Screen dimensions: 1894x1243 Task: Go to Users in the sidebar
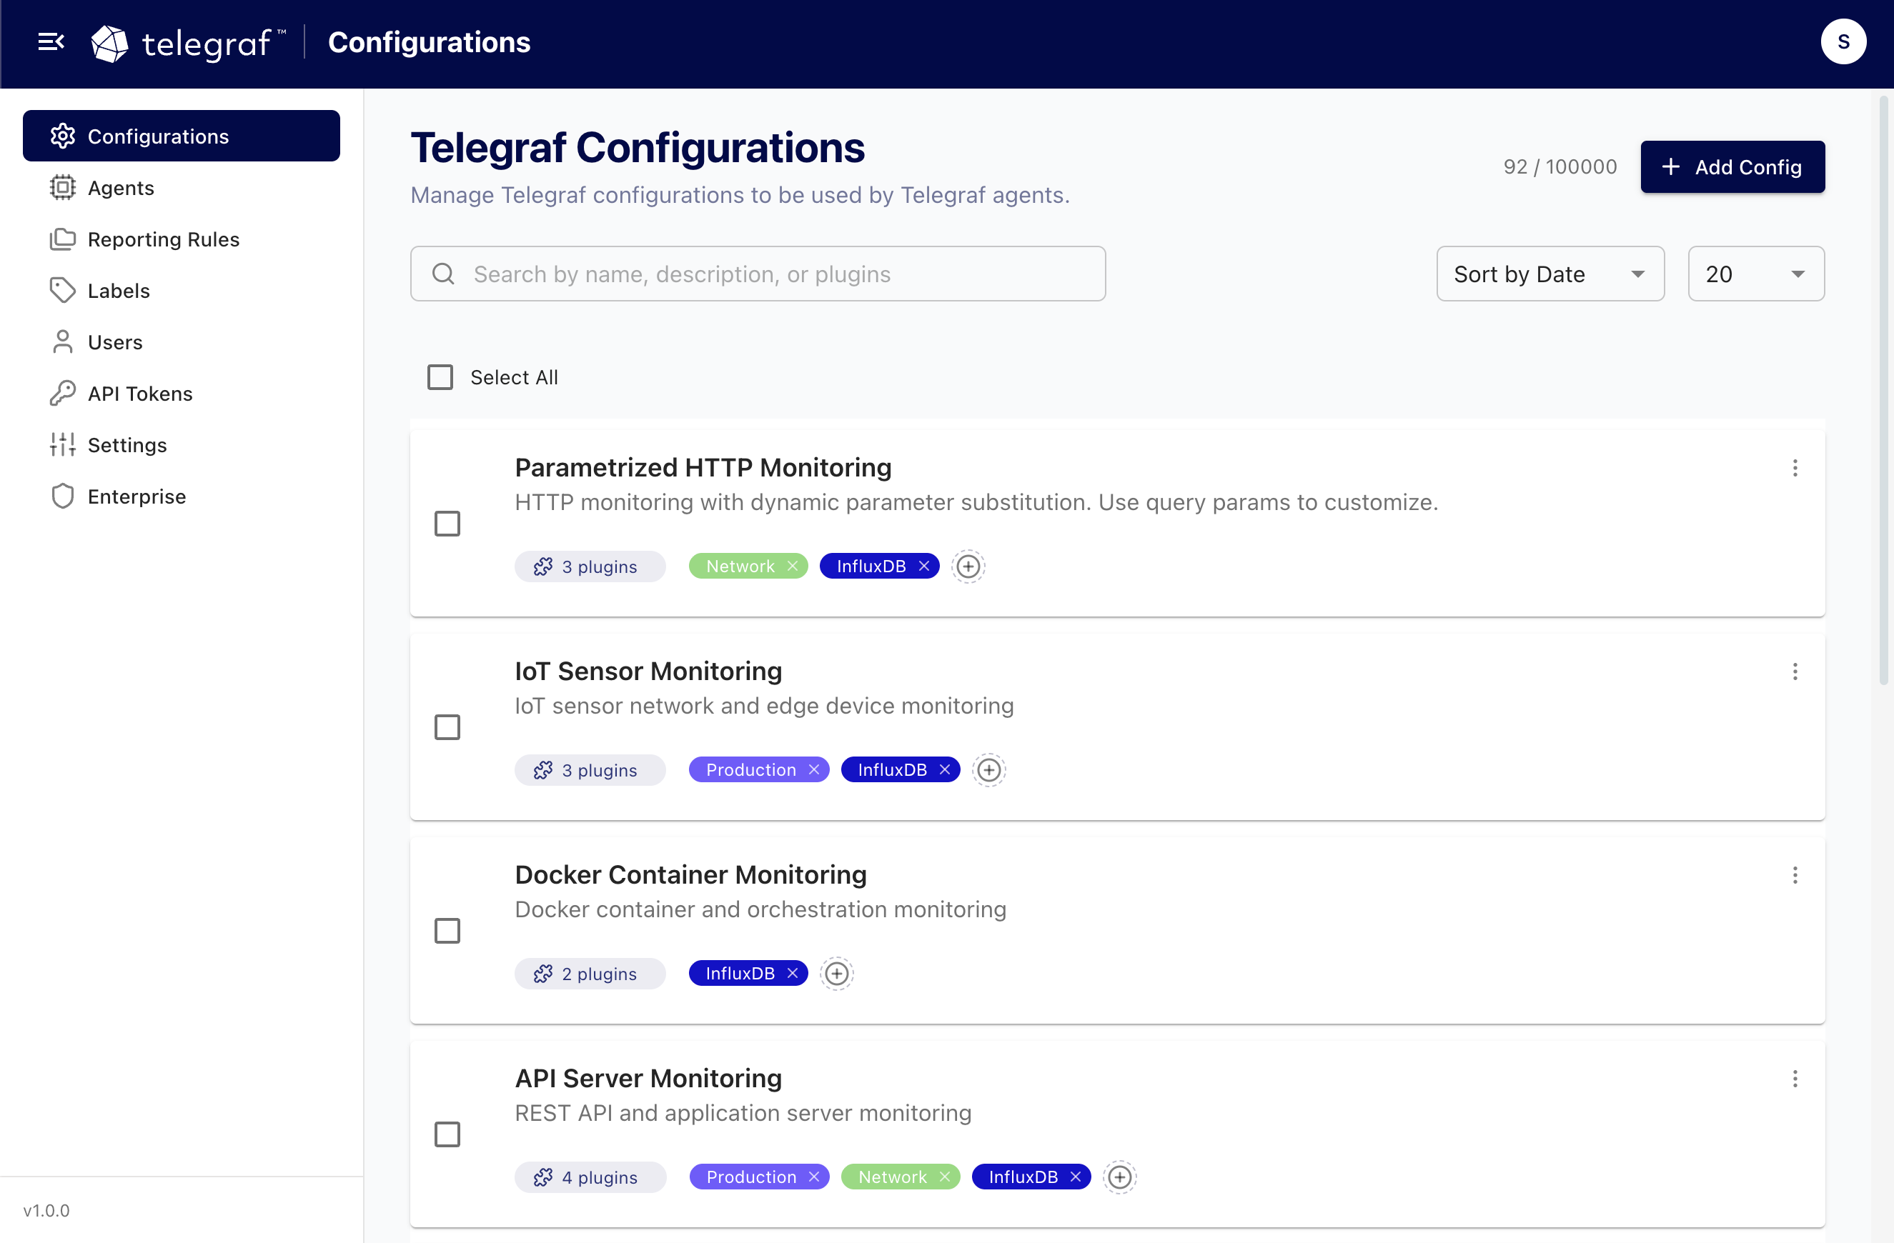[x=182, y=342]
